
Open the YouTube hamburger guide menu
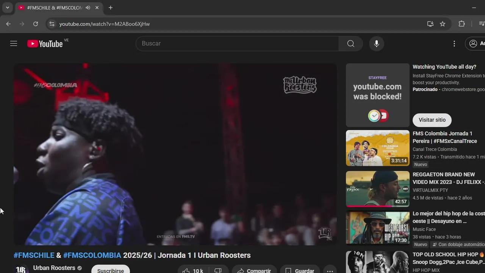[x=14, y=44]
